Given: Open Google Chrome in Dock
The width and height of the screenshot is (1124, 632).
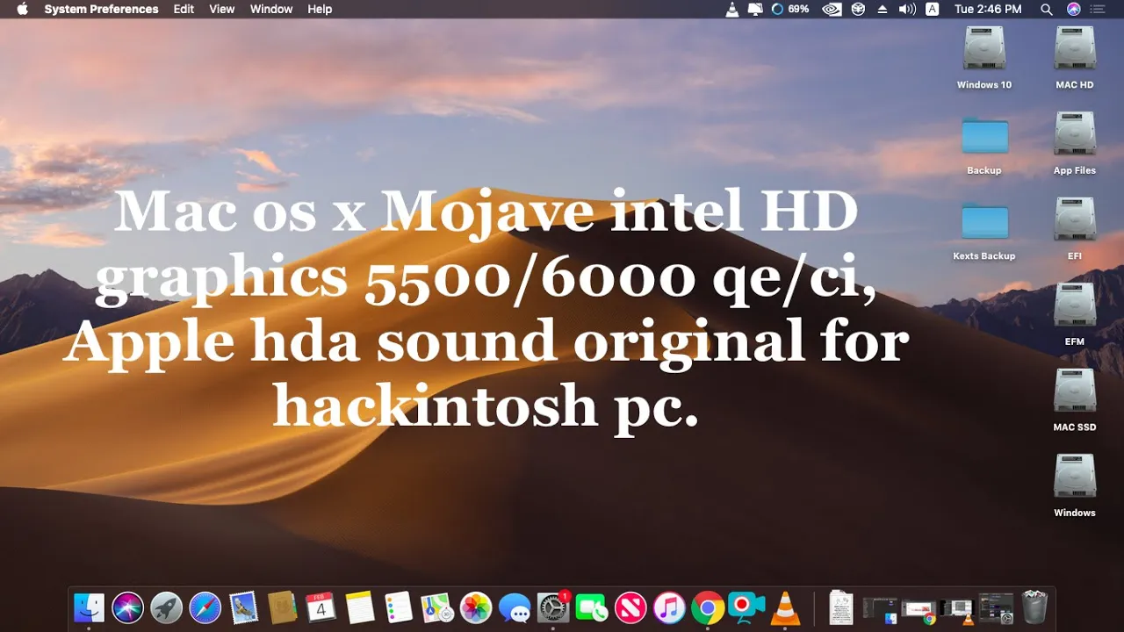Looking at the screenshot, I should tap(708, 607).
